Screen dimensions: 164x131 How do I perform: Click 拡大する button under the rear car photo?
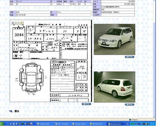pos(129,104)
